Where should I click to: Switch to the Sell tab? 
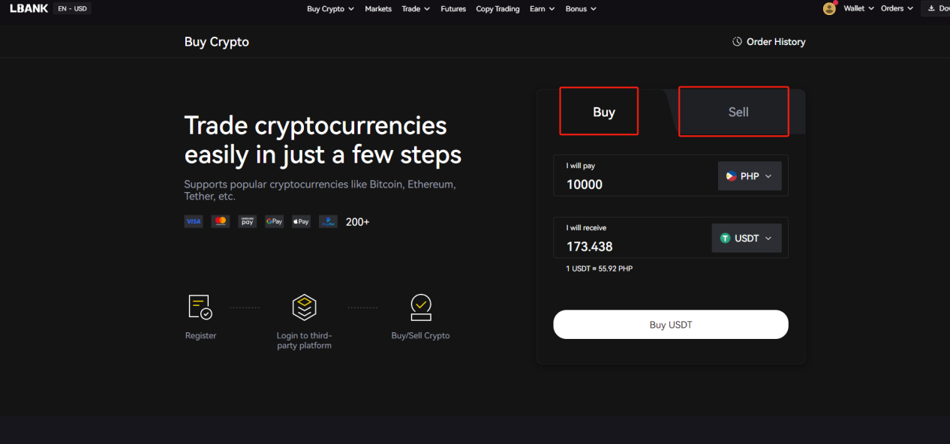734,112
